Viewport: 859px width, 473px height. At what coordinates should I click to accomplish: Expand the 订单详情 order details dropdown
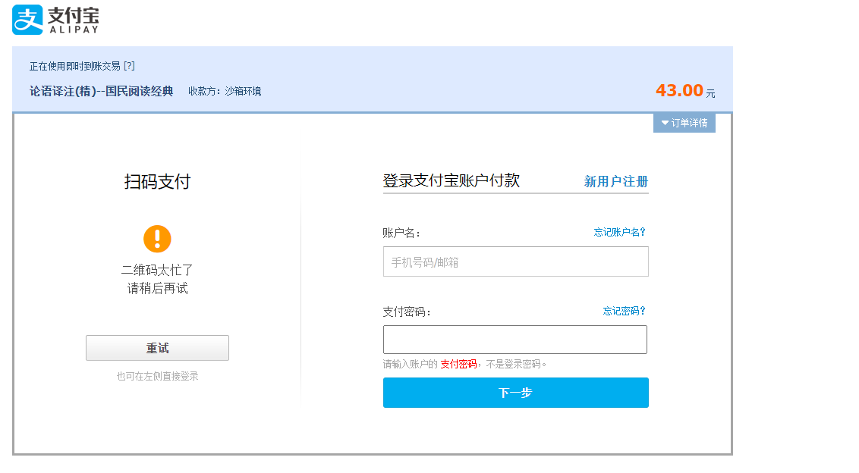click(x=684, y=123)
